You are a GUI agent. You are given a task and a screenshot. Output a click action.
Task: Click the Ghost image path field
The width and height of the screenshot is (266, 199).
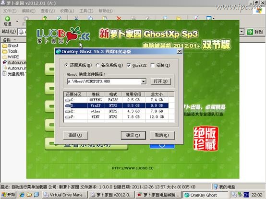[104, 82]
